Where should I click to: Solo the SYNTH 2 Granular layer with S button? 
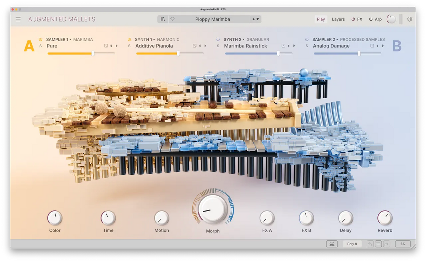[217, 46]
